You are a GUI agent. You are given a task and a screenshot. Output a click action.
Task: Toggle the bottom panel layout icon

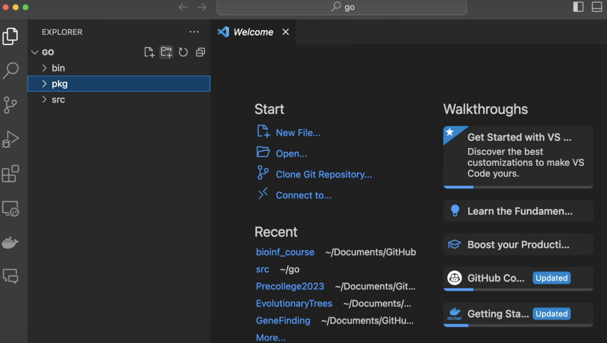coord(597,7)
